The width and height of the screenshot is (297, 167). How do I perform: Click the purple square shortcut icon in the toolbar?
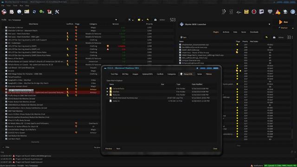[261, 12]
